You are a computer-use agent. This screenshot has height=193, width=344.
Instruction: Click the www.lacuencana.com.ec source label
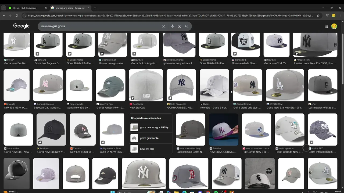[x=256, y=149]
